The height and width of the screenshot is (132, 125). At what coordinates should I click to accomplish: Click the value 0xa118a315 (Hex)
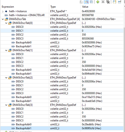coord(92,97)
